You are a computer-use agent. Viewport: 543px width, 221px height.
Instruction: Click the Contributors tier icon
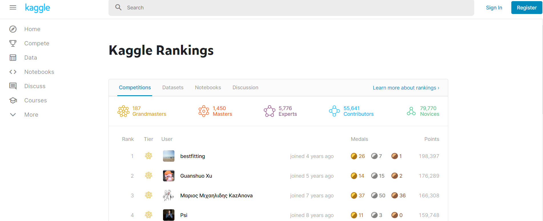coord(334,111)
